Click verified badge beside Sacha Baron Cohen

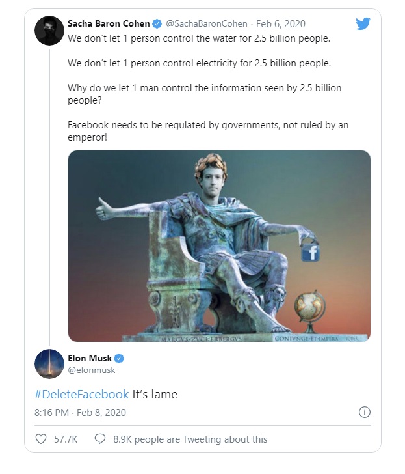click(157, 24)
